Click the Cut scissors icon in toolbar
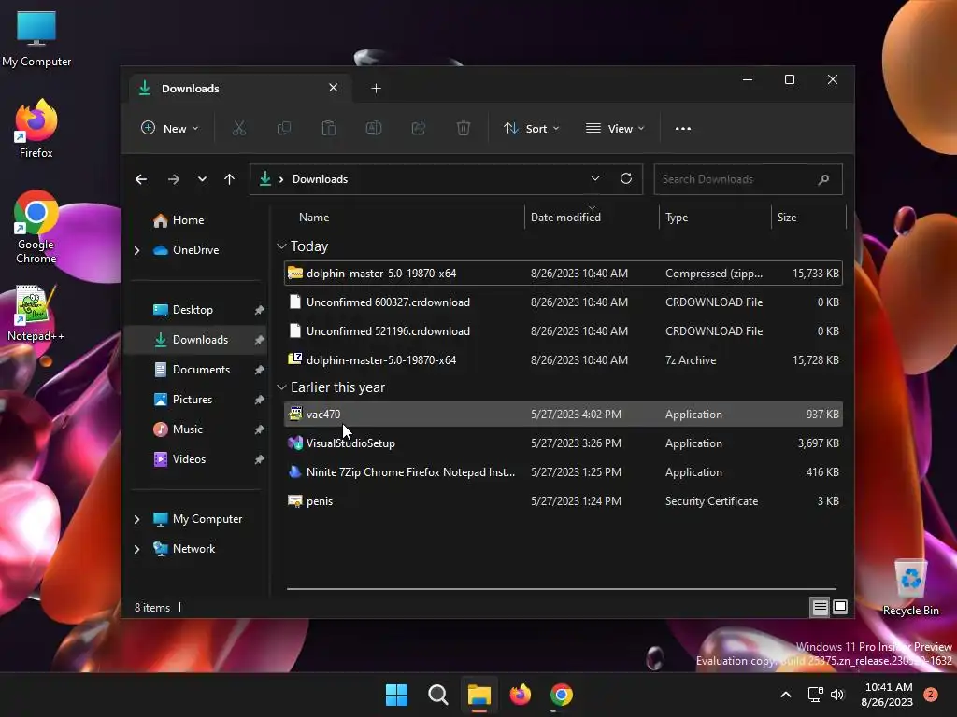 238,128
